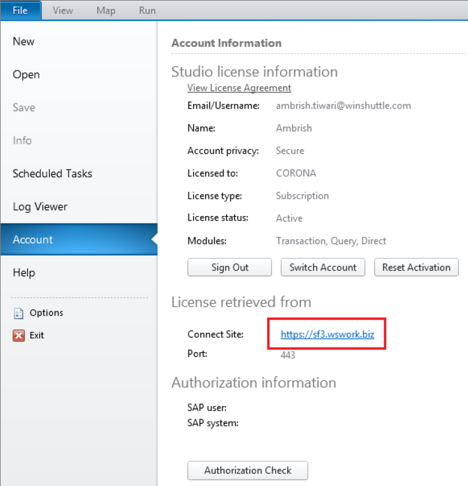
Task: Click the red Exit X icon
Action: click(18, 335)
